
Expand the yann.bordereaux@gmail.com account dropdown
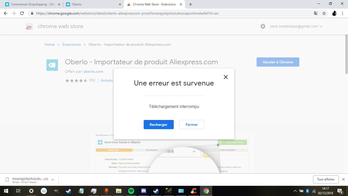click(296, 26)
